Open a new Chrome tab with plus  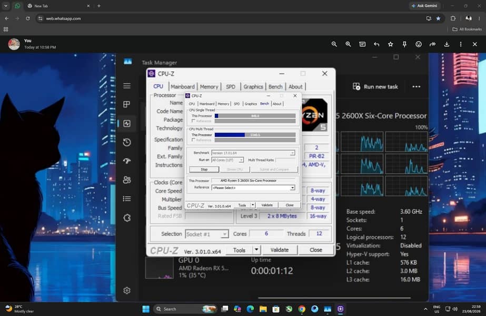(x=99, y=6)
